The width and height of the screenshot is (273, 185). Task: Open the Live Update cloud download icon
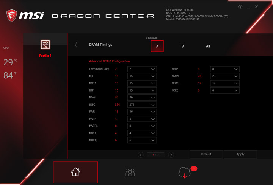point(184,173)
